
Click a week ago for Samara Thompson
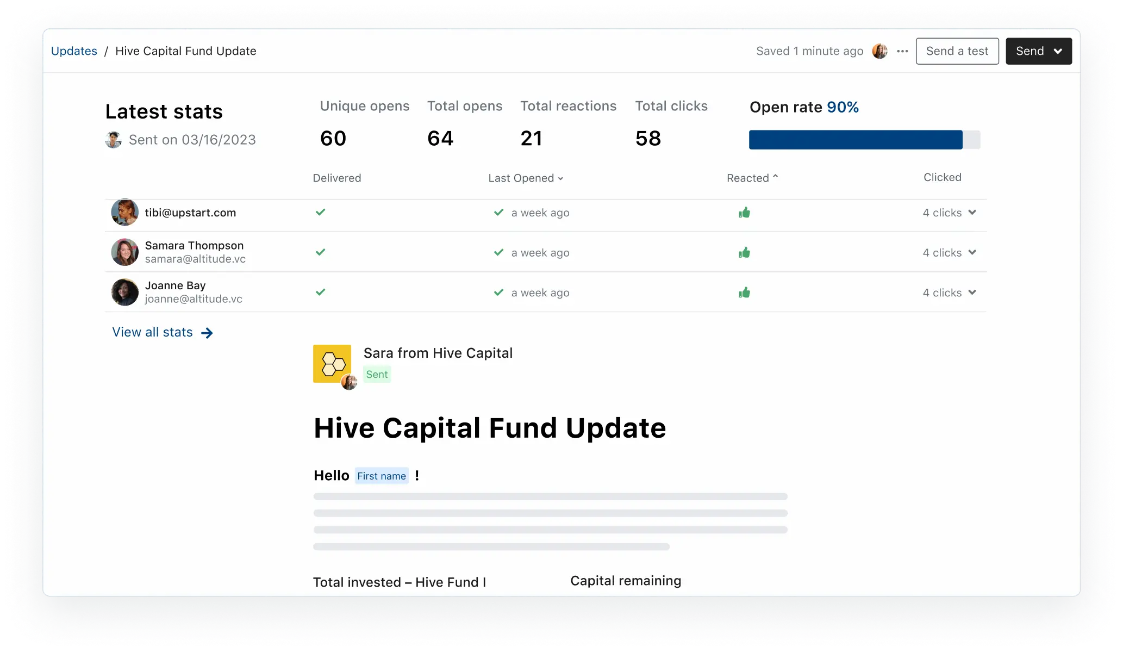540,253
